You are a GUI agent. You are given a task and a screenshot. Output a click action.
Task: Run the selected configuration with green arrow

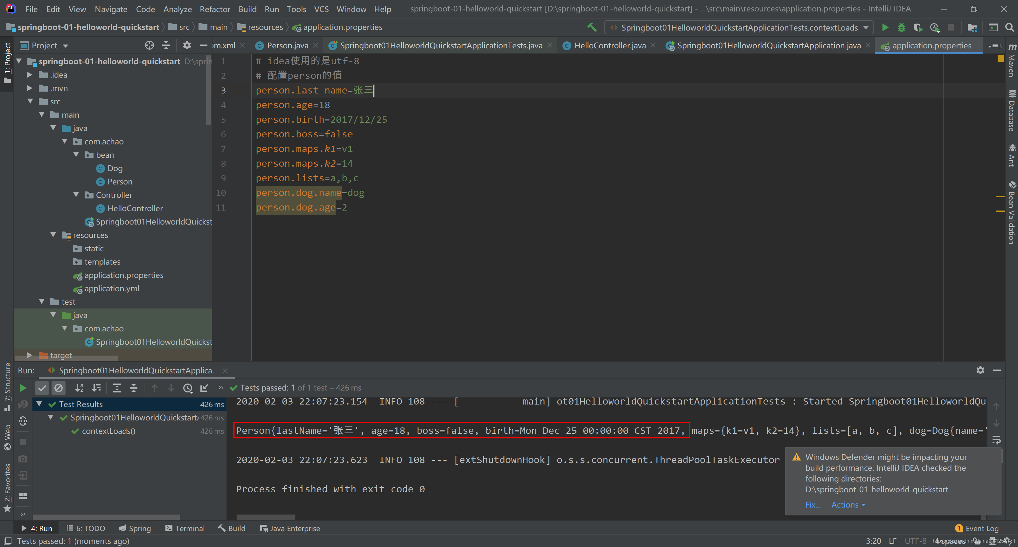pos(885,27)
